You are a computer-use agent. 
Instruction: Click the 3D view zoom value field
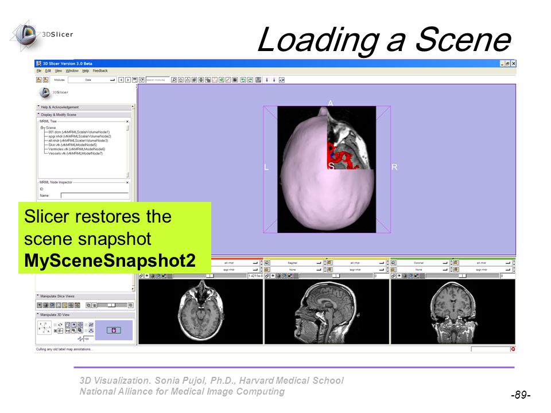(88, 339)
